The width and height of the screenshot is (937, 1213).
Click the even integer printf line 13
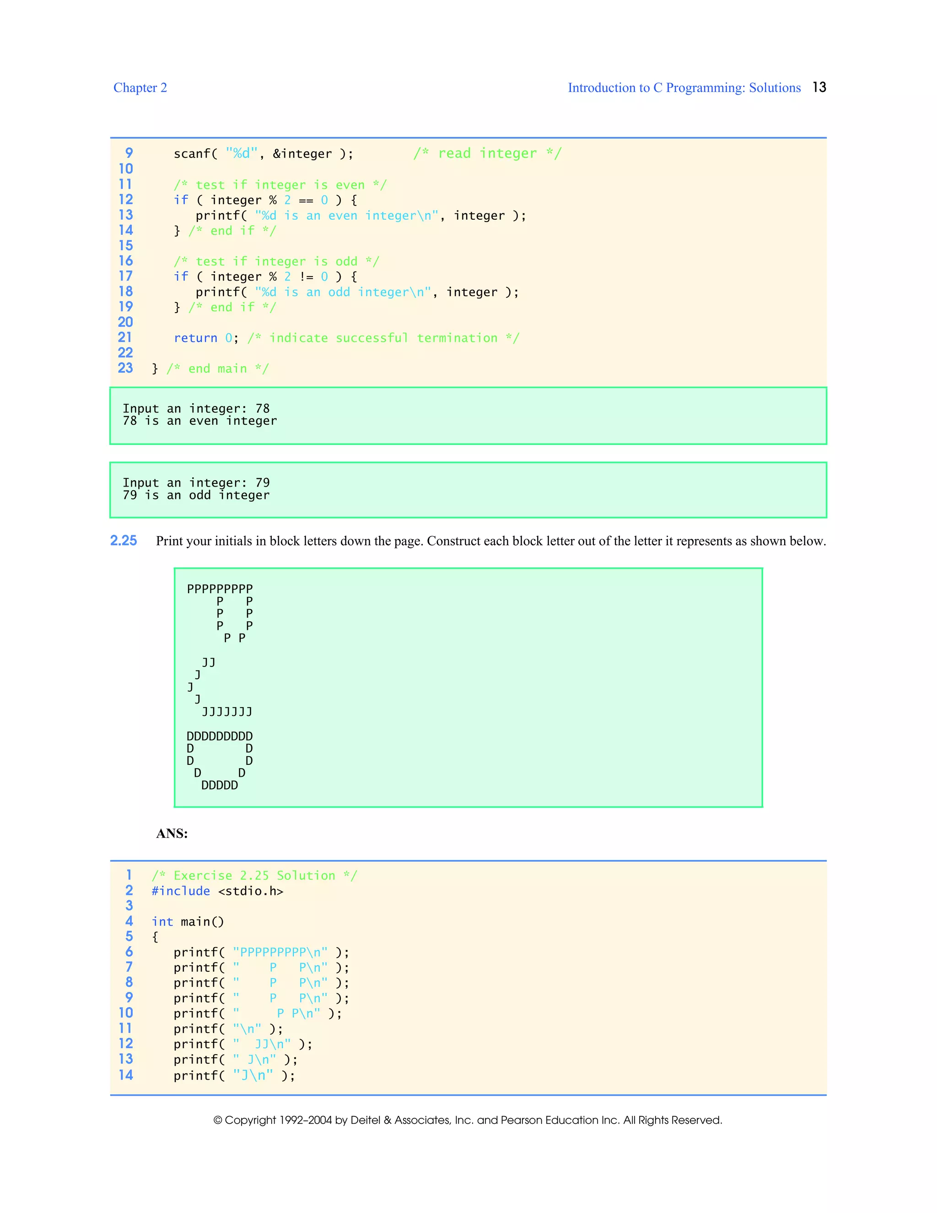[x=360, y=216]
